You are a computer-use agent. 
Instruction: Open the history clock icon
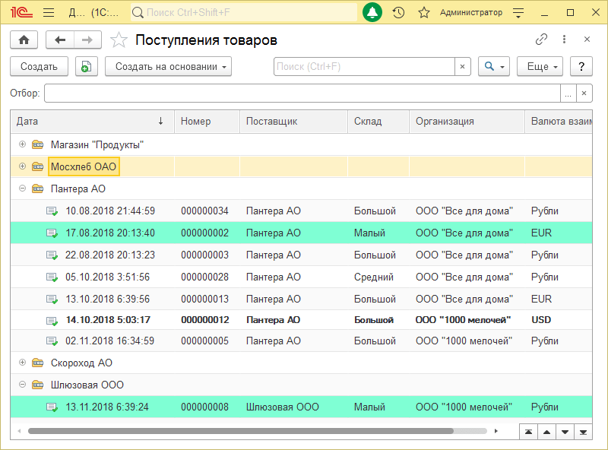coord(398,12)
